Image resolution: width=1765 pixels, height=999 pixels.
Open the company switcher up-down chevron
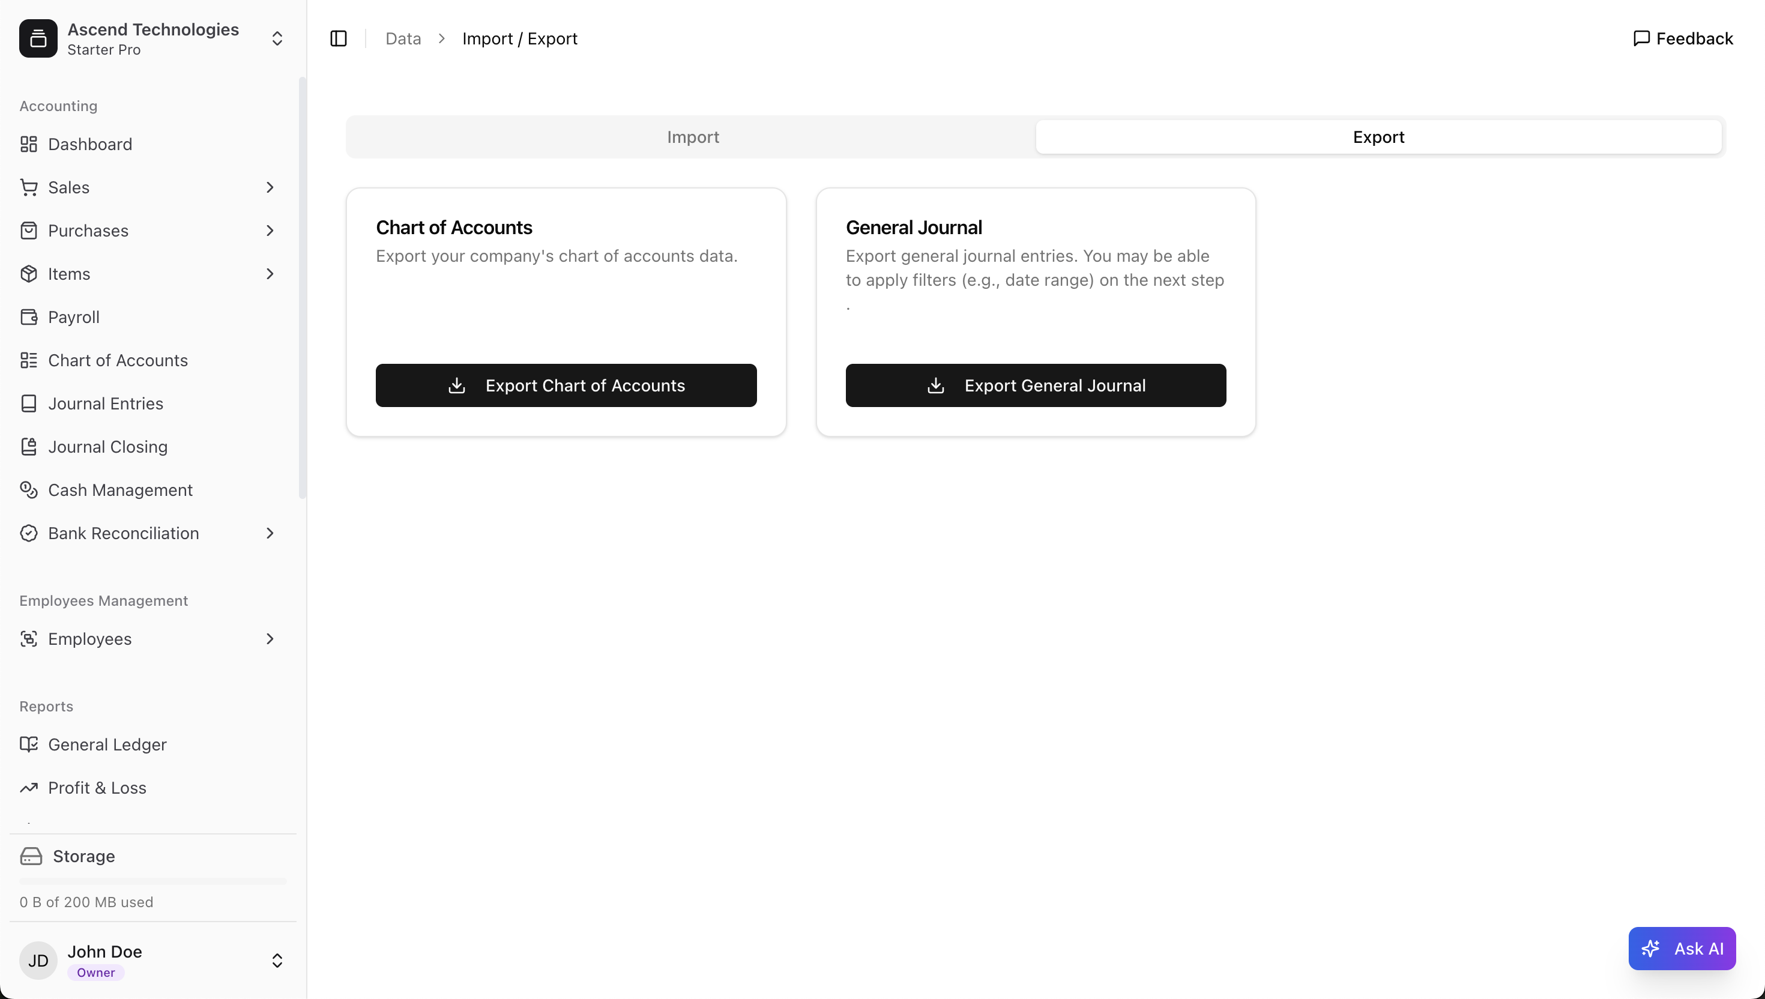click(x=277, y=38)
